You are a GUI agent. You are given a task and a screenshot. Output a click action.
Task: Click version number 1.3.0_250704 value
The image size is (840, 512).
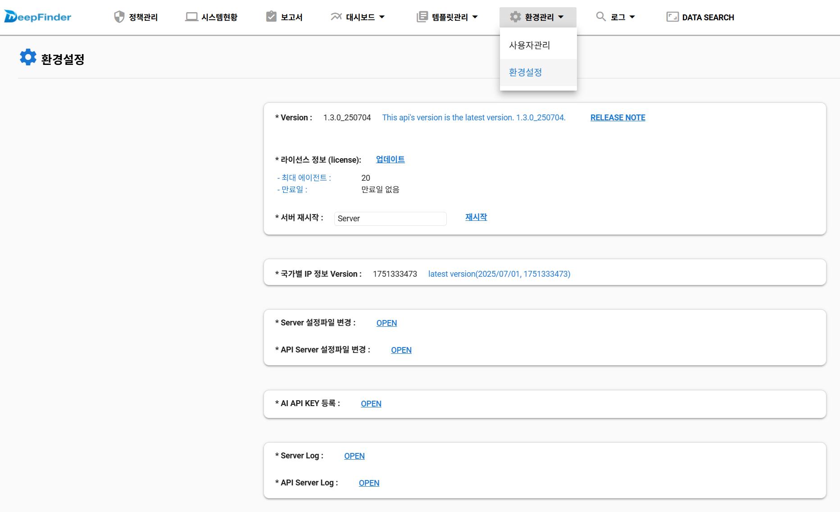(x=347, y=118)
